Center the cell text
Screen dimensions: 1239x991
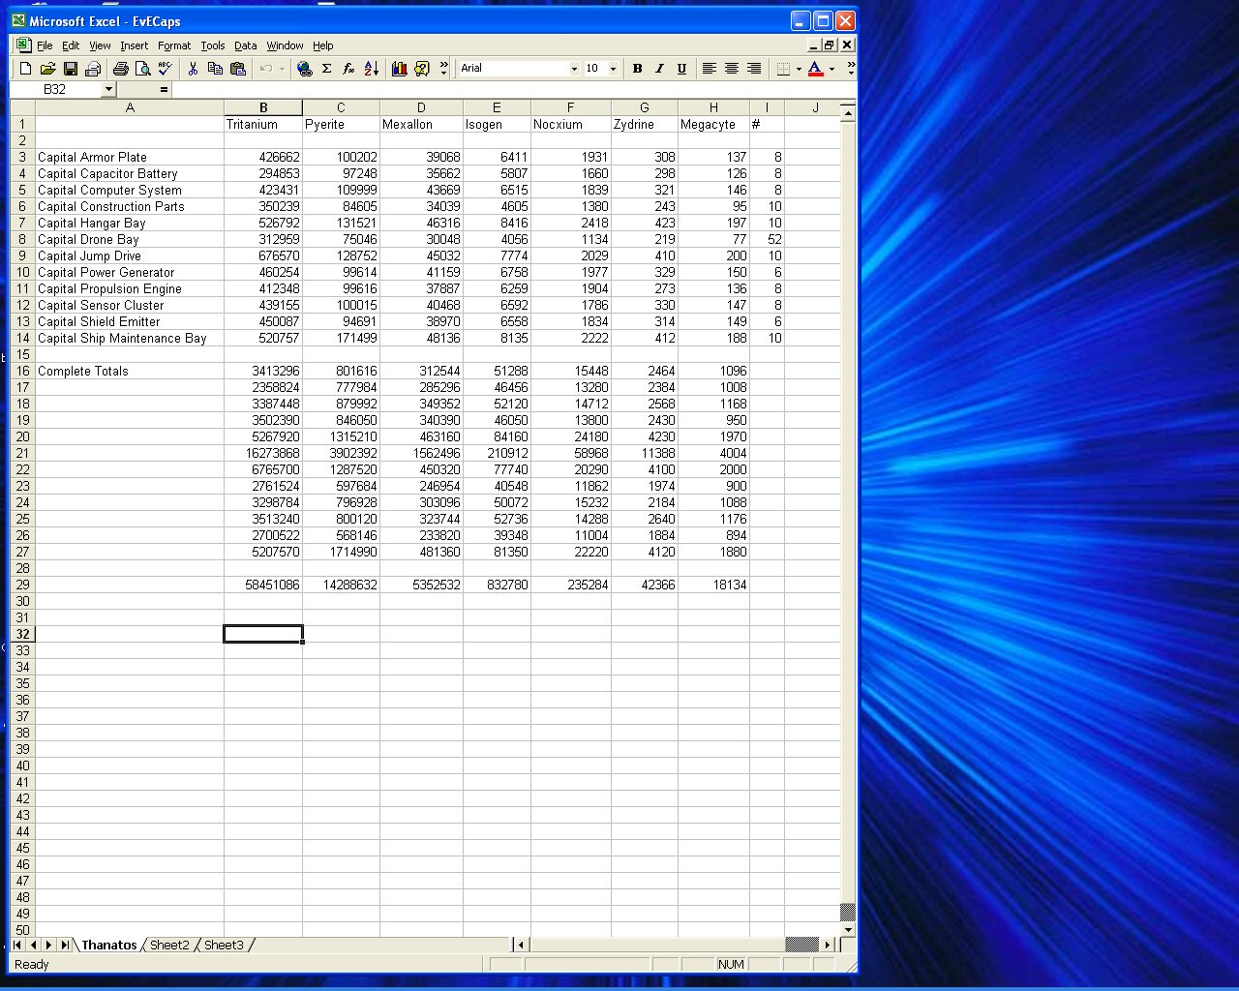point(732,69)
